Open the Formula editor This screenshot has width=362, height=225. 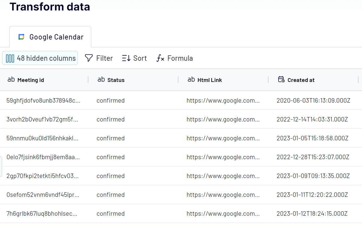point(175,58)
